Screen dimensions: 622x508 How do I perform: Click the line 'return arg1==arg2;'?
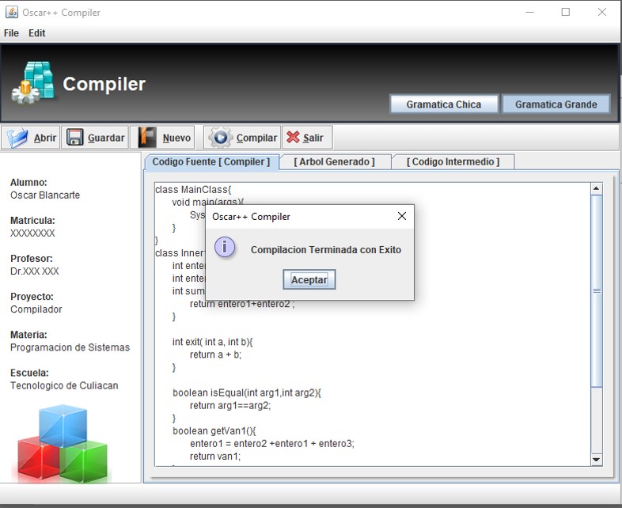coord(230,406)
